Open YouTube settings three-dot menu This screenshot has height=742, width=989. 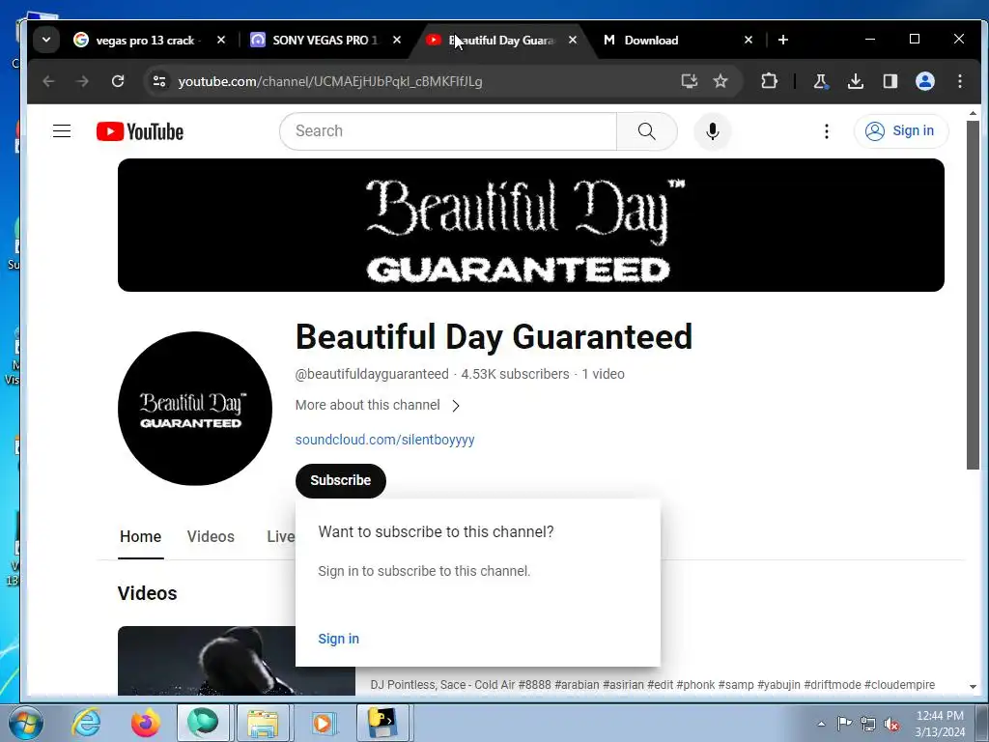827,131
